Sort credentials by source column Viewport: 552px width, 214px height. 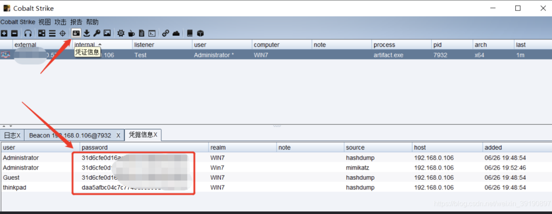coord(378,148)
